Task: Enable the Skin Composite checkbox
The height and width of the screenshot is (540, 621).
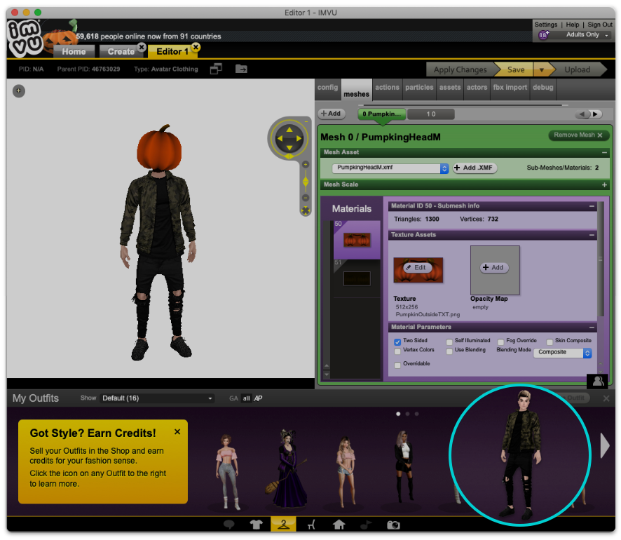Action: pos(550,342)
